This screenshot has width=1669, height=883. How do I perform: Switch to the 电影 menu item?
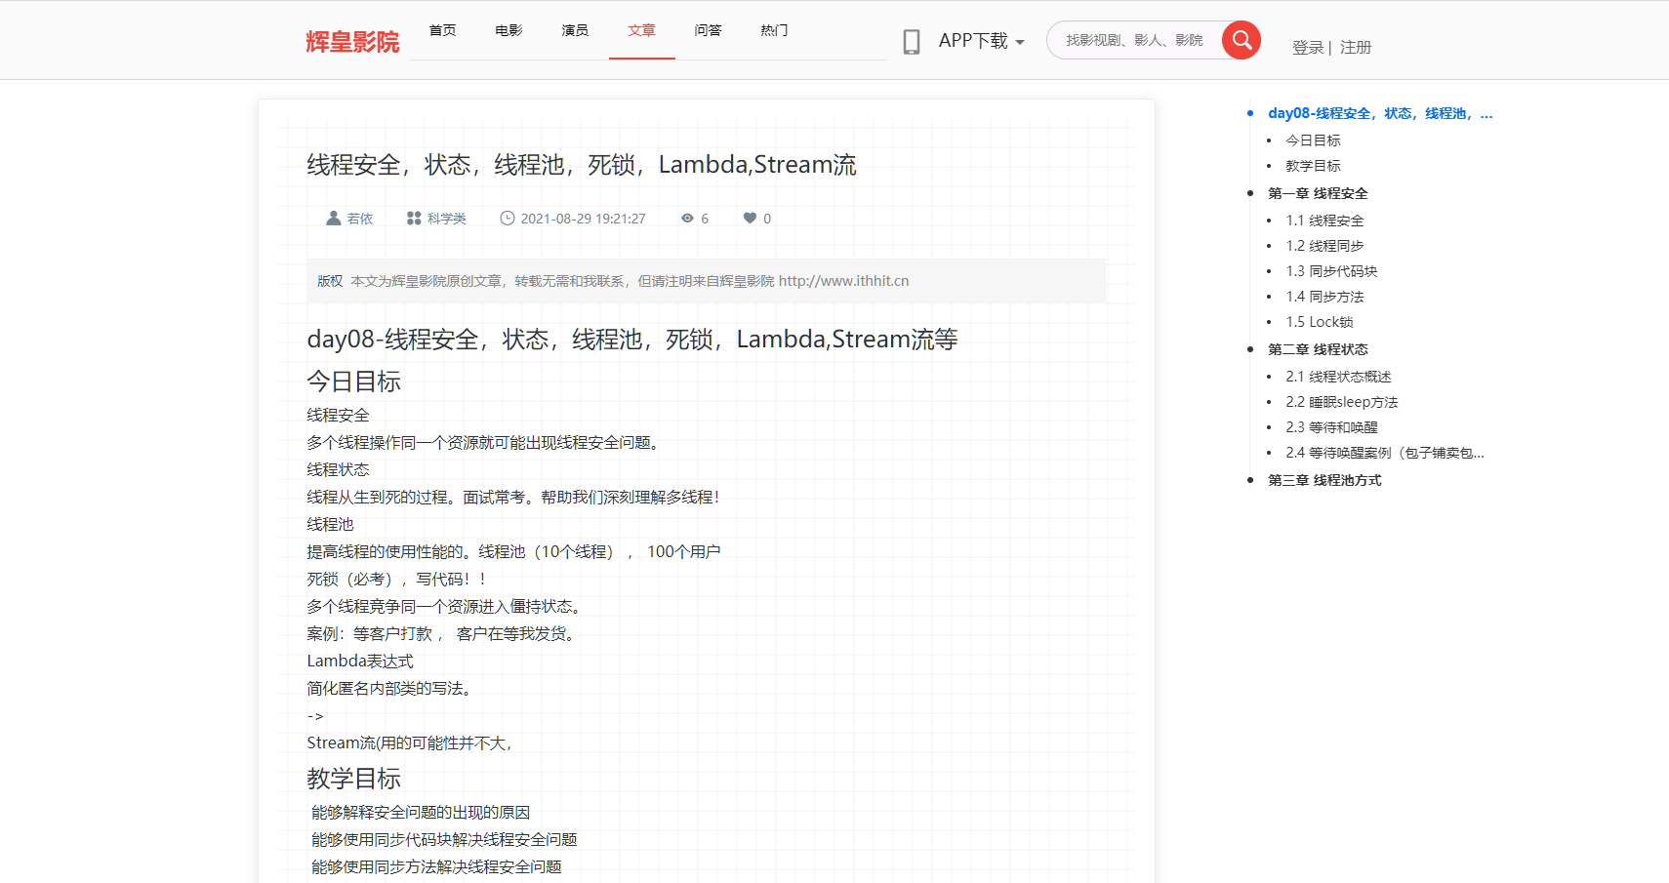(508, 30)
